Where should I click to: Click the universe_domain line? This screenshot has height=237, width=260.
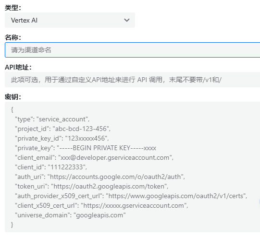(70, 215)
